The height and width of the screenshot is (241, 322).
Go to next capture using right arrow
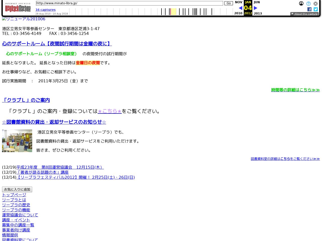click(255, 8)
